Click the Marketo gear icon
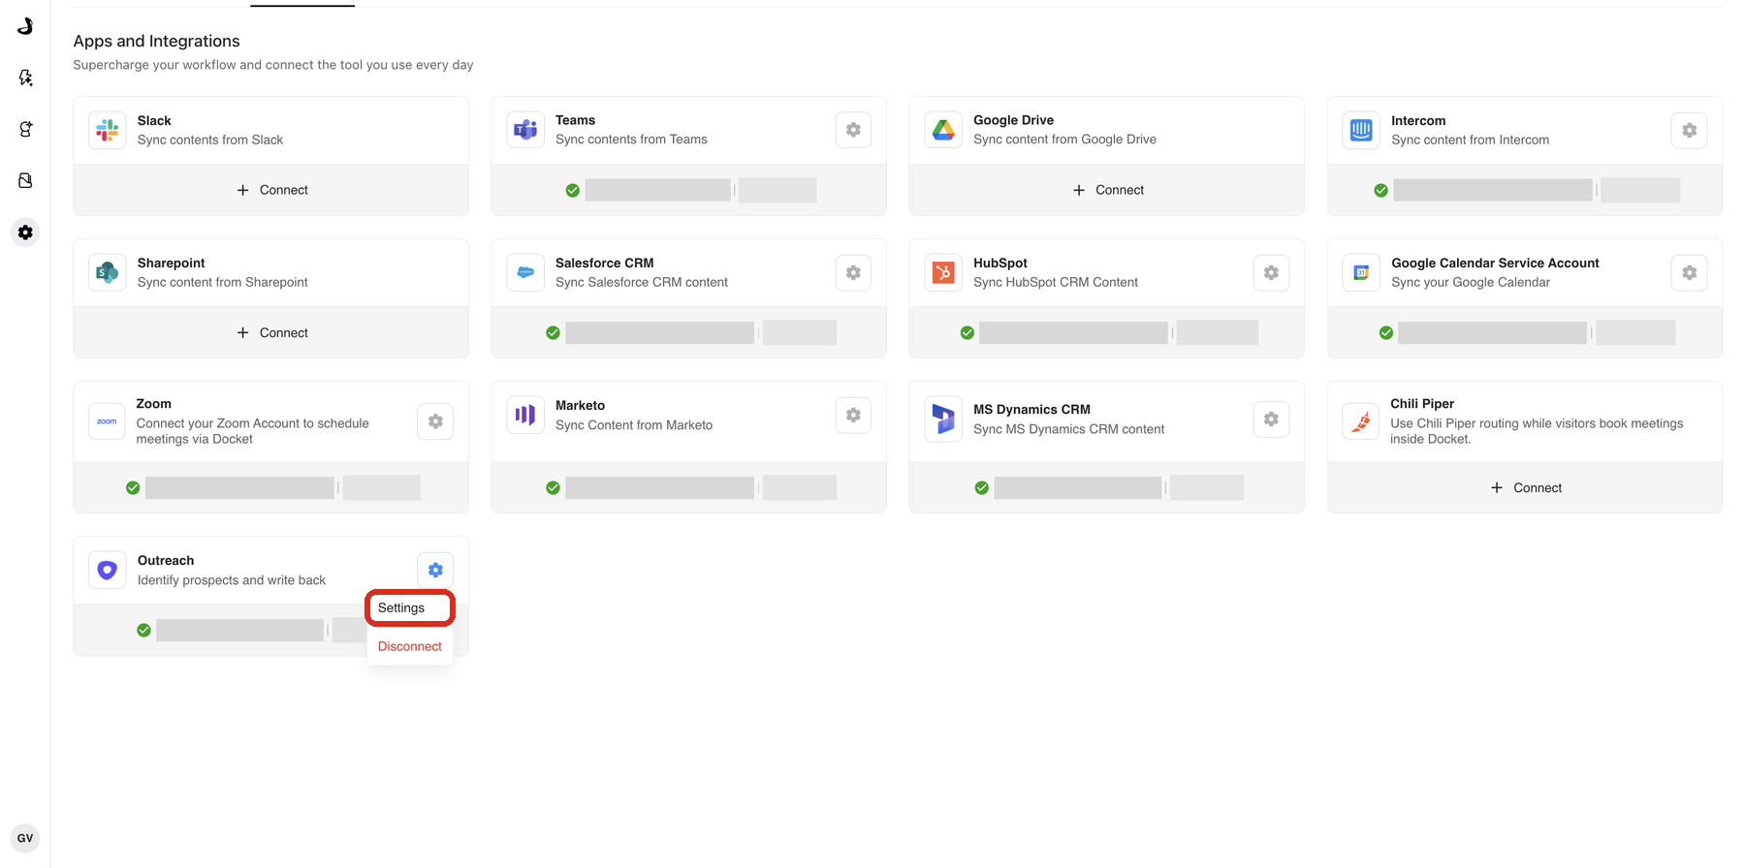 point(853,415)
